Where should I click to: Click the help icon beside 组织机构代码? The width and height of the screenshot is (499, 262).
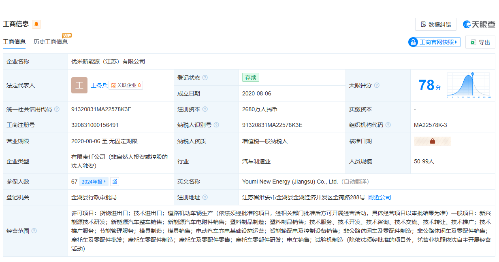coord(388,125)
